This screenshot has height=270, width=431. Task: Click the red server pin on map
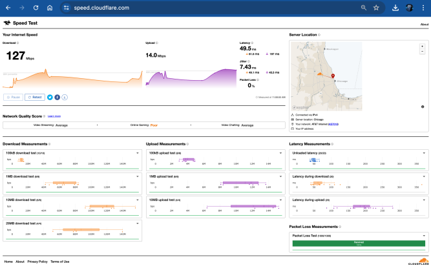(333, 76)
